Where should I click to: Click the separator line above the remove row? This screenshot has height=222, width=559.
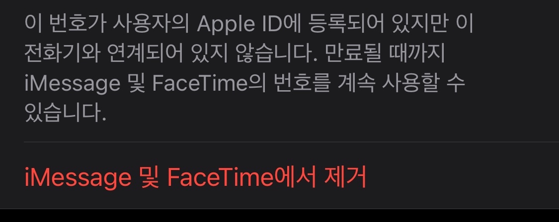tap(291, 142)
